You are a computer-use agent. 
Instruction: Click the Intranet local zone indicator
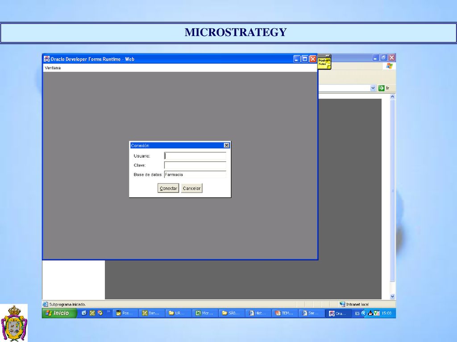click(354, 304)
